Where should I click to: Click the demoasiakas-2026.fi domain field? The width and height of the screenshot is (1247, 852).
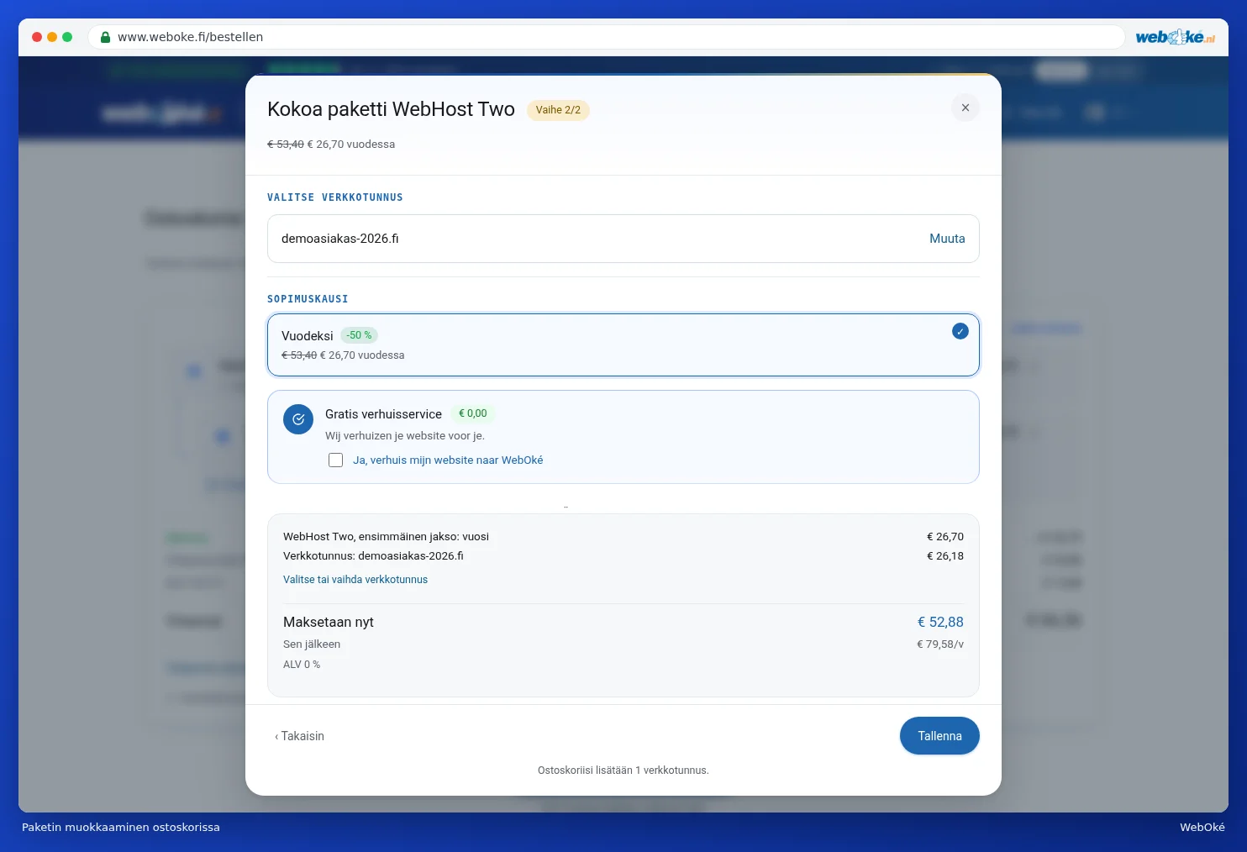click(x=623, y=239)
